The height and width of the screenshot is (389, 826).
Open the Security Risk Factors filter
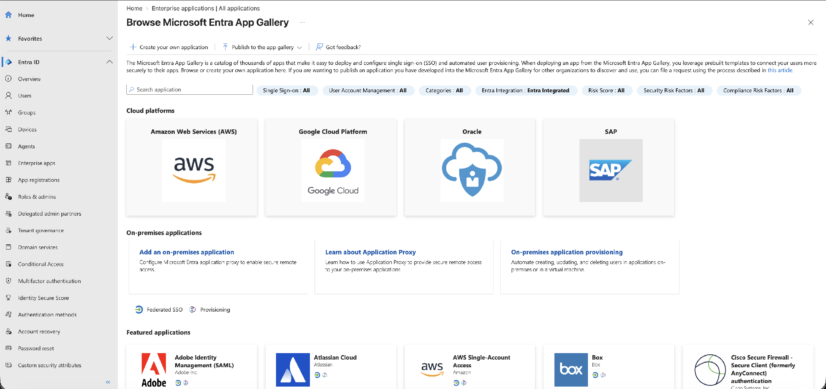click(x=674, y=90)
